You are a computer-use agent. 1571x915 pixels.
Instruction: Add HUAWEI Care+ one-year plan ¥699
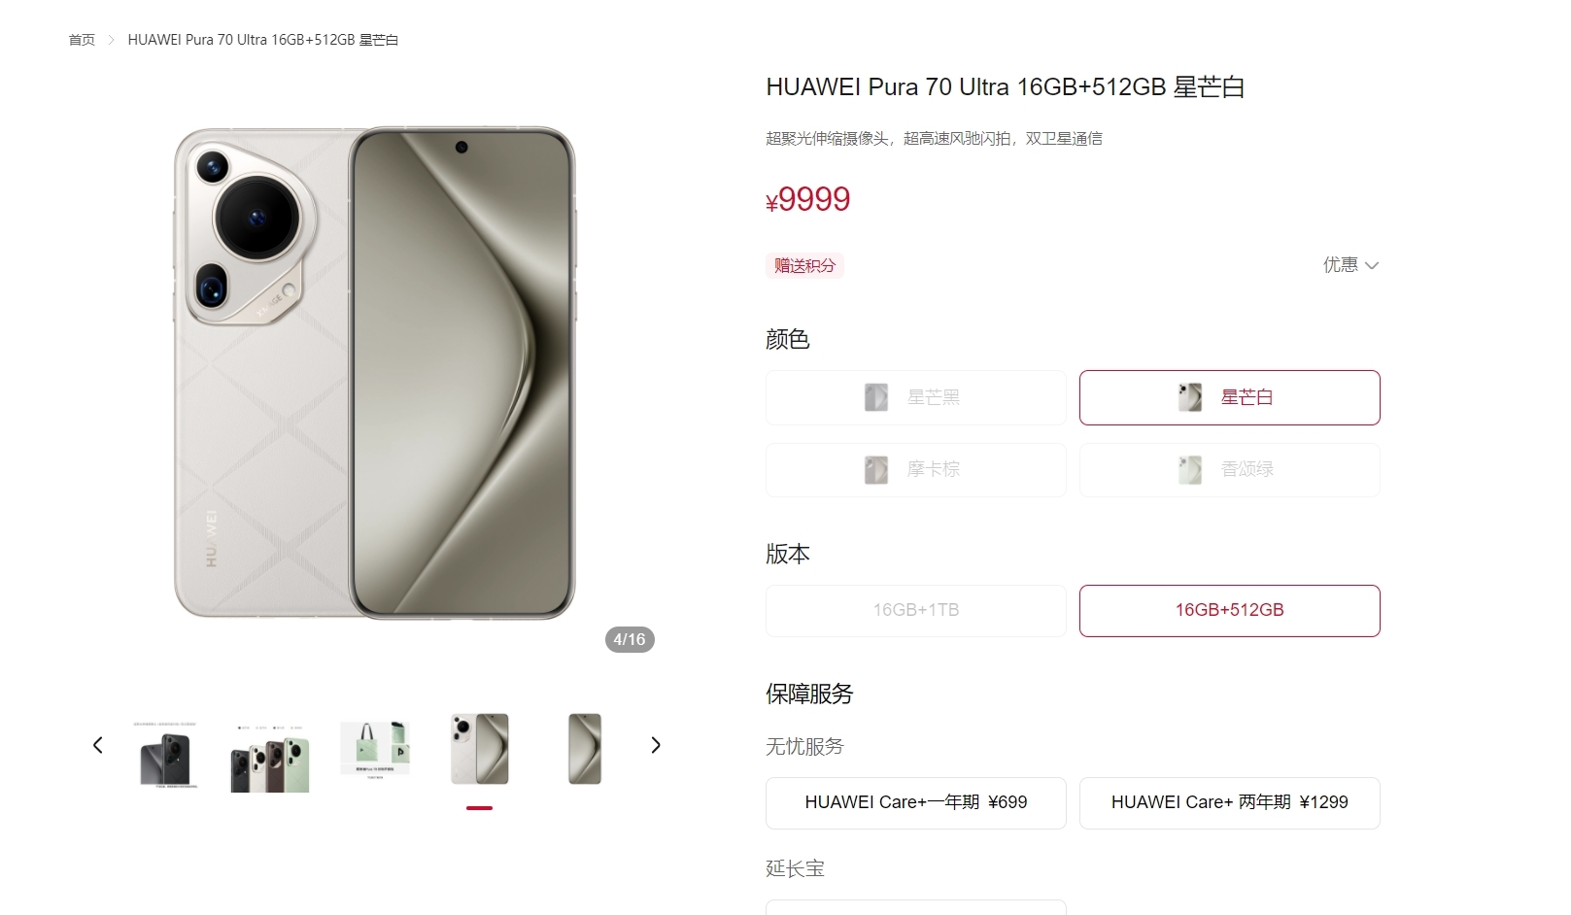[x=916, y=802]
